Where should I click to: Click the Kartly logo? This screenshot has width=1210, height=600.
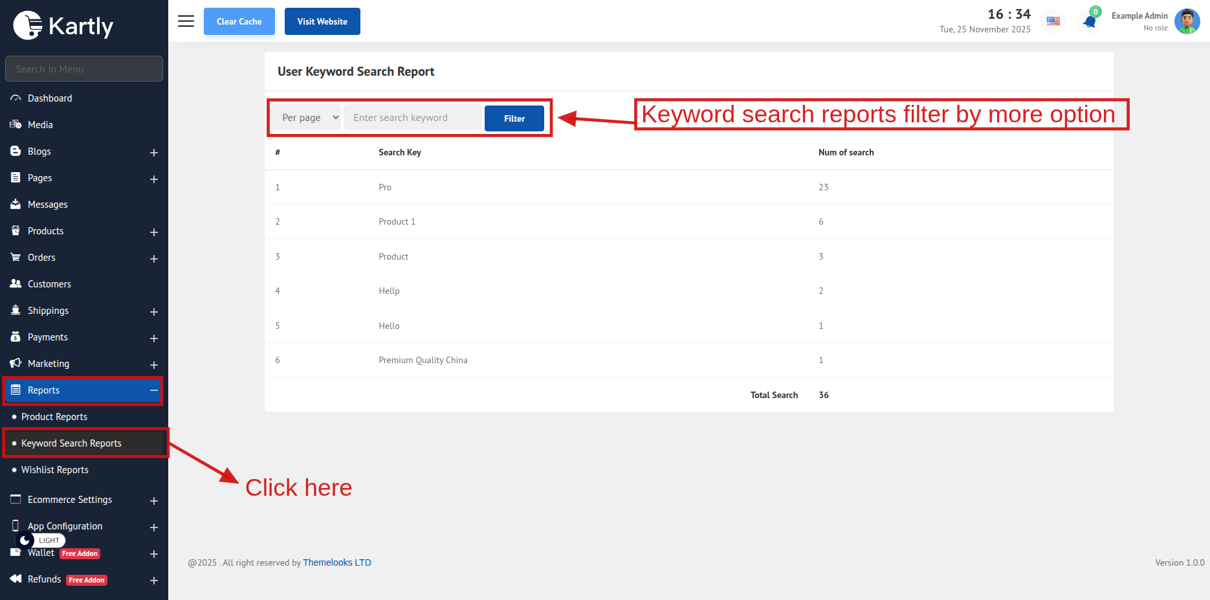[x=63, y=26]
